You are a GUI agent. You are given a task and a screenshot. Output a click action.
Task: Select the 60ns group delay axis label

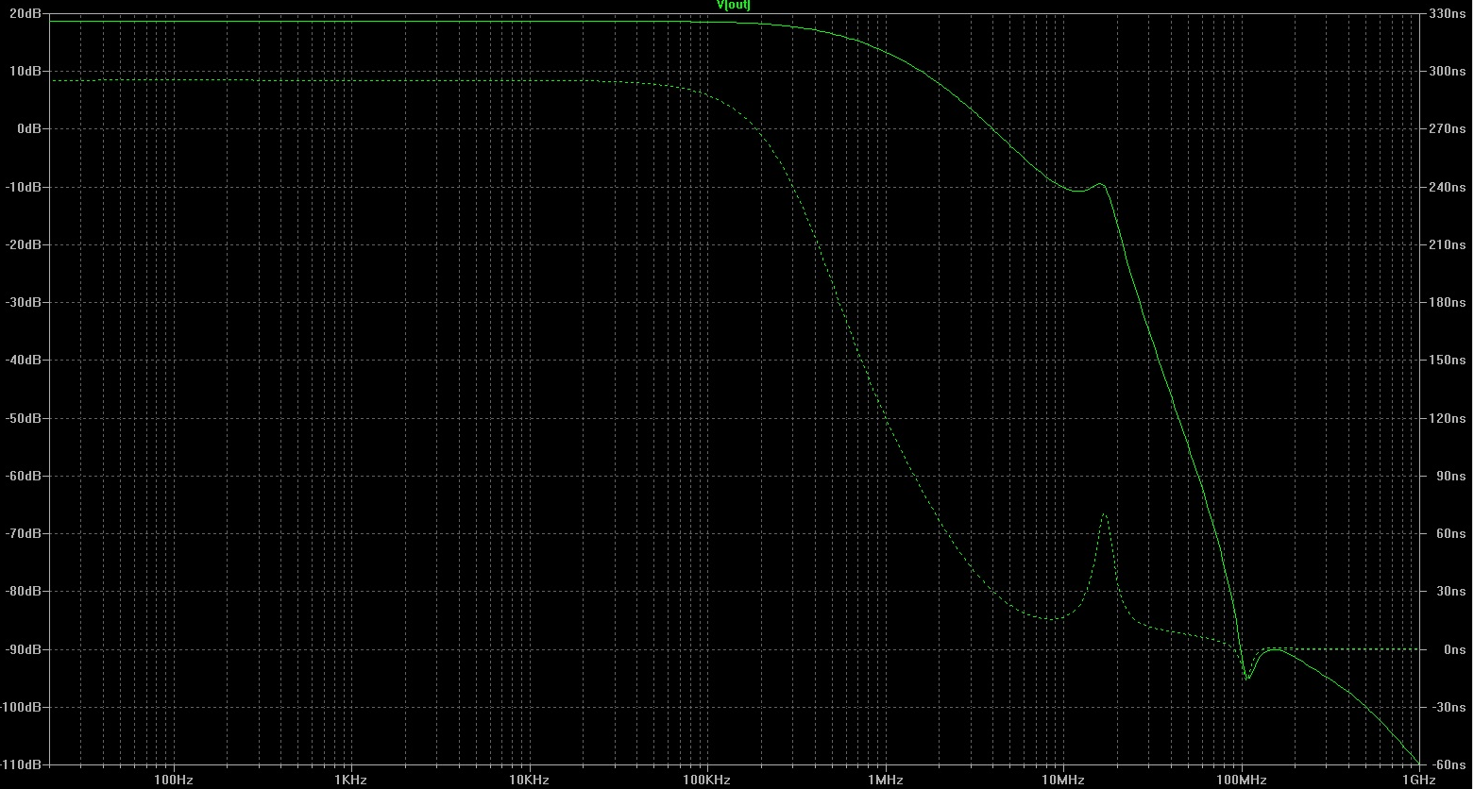pos(1450,534)
